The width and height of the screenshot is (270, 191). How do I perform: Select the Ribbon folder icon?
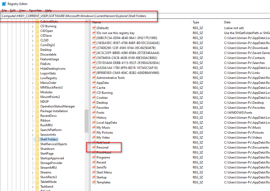point(37,120)
